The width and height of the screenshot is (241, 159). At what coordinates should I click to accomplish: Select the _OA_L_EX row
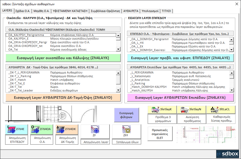pyautogui.click(x=178, y=46)
